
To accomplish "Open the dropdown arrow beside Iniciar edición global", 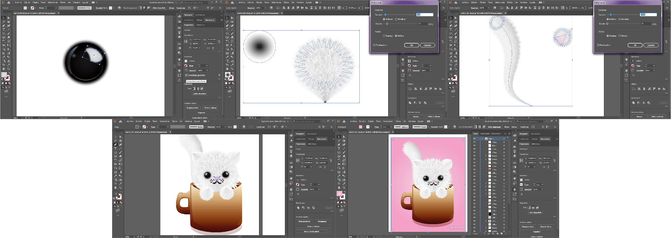I will point(329,231).
